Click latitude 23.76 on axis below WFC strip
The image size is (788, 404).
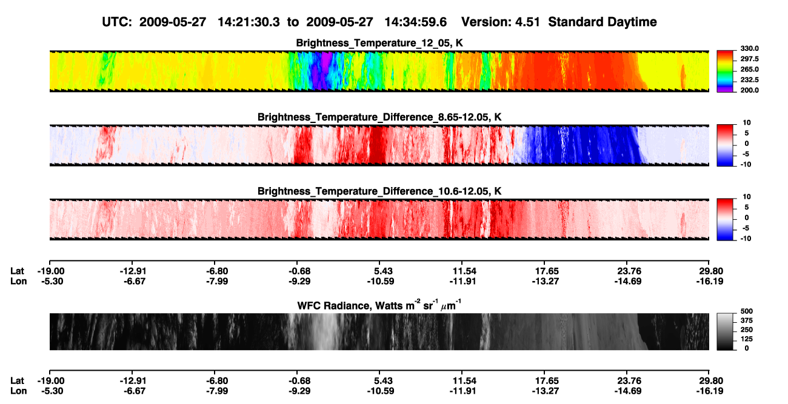(627, 381)
